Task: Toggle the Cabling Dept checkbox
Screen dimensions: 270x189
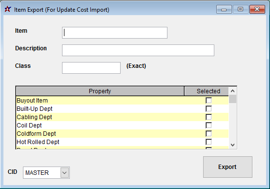Action: [x=208, y=117]
